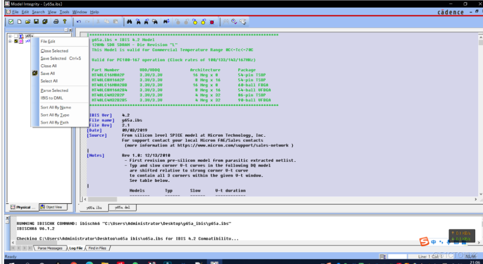
Task: Switch to the y65a.dml document tab
Action: pos(121,208)
